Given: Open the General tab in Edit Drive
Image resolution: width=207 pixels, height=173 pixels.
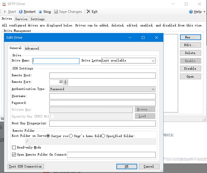Looking at the screenshot, I should [x=16, y=48].
